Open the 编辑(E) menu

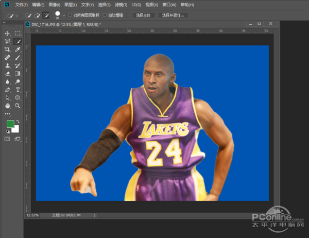click(38, 5)
